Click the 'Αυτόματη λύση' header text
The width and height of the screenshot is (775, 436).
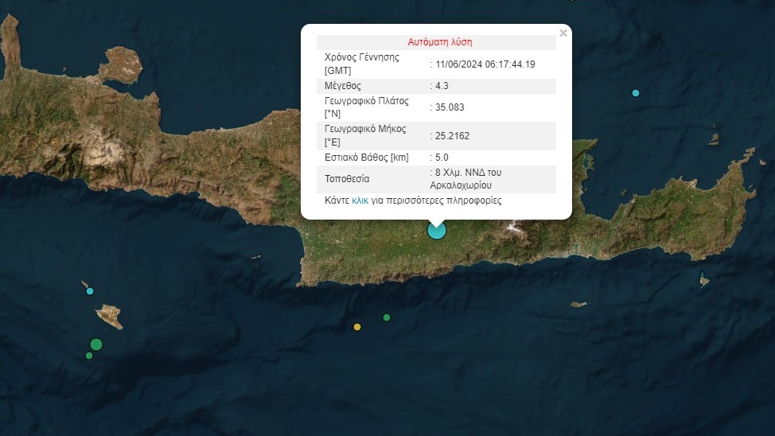439,42
